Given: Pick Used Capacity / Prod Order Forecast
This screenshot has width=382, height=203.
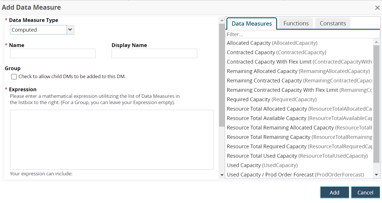Looking at the screenshot, I should pyautogui.click(x=295, y=174).
